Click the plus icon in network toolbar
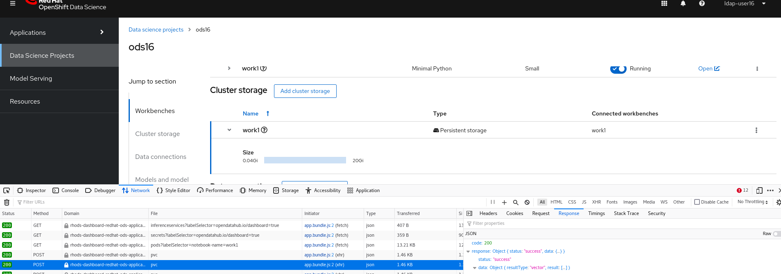This screenshot has height=274, width=781. point(504,202)
